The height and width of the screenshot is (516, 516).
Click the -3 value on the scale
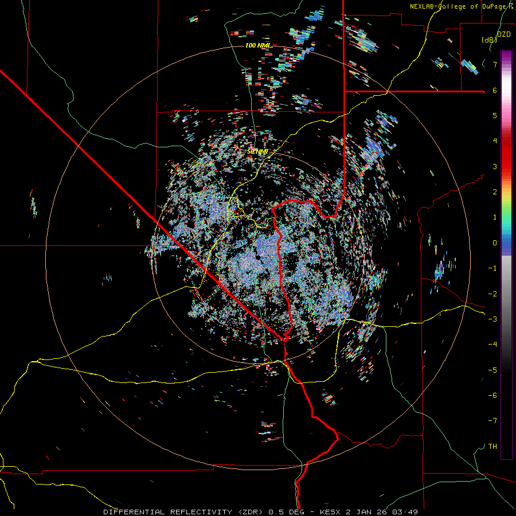coord(492,319)
